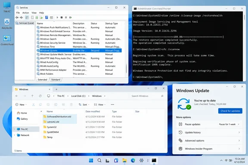248x165 pixels.
Task: Open Microsoft Edge from the taskbar
Action: coord(133,161)
